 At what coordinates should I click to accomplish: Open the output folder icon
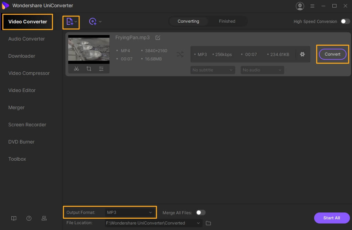pyautogui.click(x=208, y=223)
